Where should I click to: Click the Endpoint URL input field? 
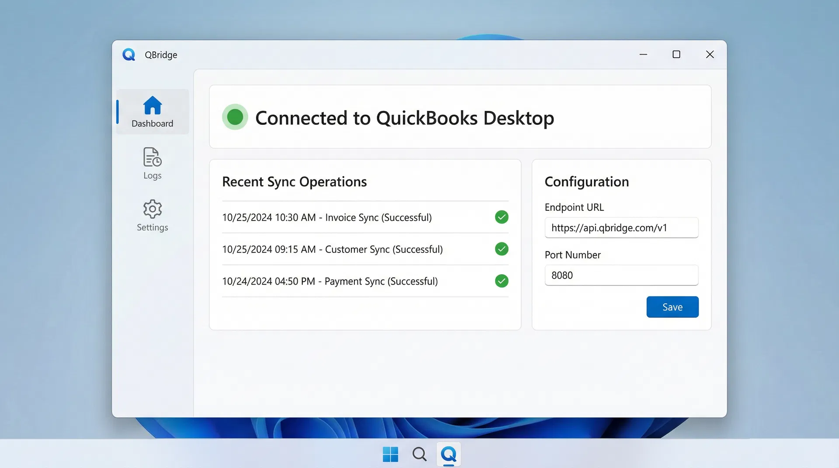click(x=621, y=227)
